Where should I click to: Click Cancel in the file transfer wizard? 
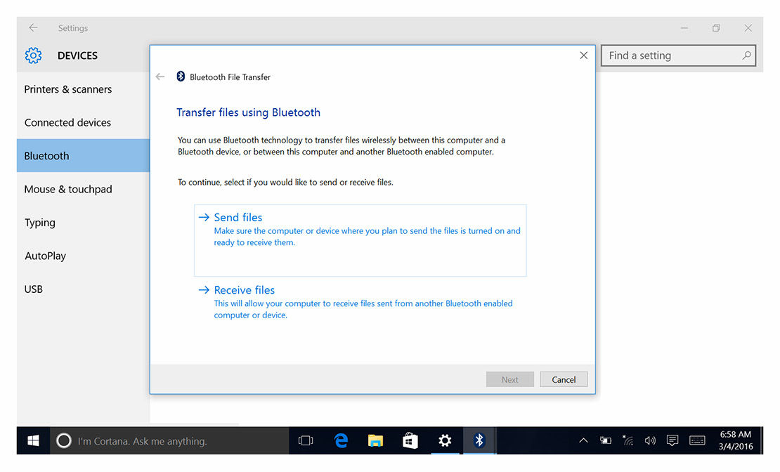click(564, 379)
